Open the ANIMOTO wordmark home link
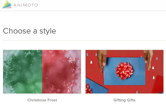This screenshot has height=105, width=166. point(26,5)
